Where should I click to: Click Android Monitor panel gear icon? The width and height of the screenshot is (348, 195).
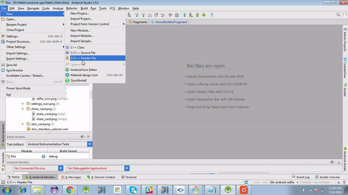332,162
